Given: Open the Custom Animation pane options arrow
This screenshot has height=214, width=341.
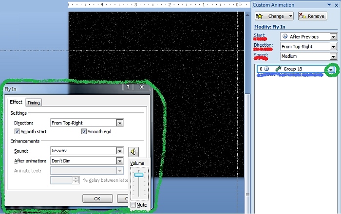Looking at the screenshot, I should click(328, 5).
